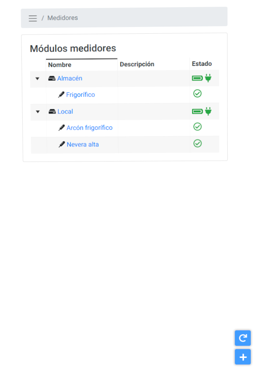Click the device icon next to Almacén
Screen dimensions: 254x377
tap(52, 79)
